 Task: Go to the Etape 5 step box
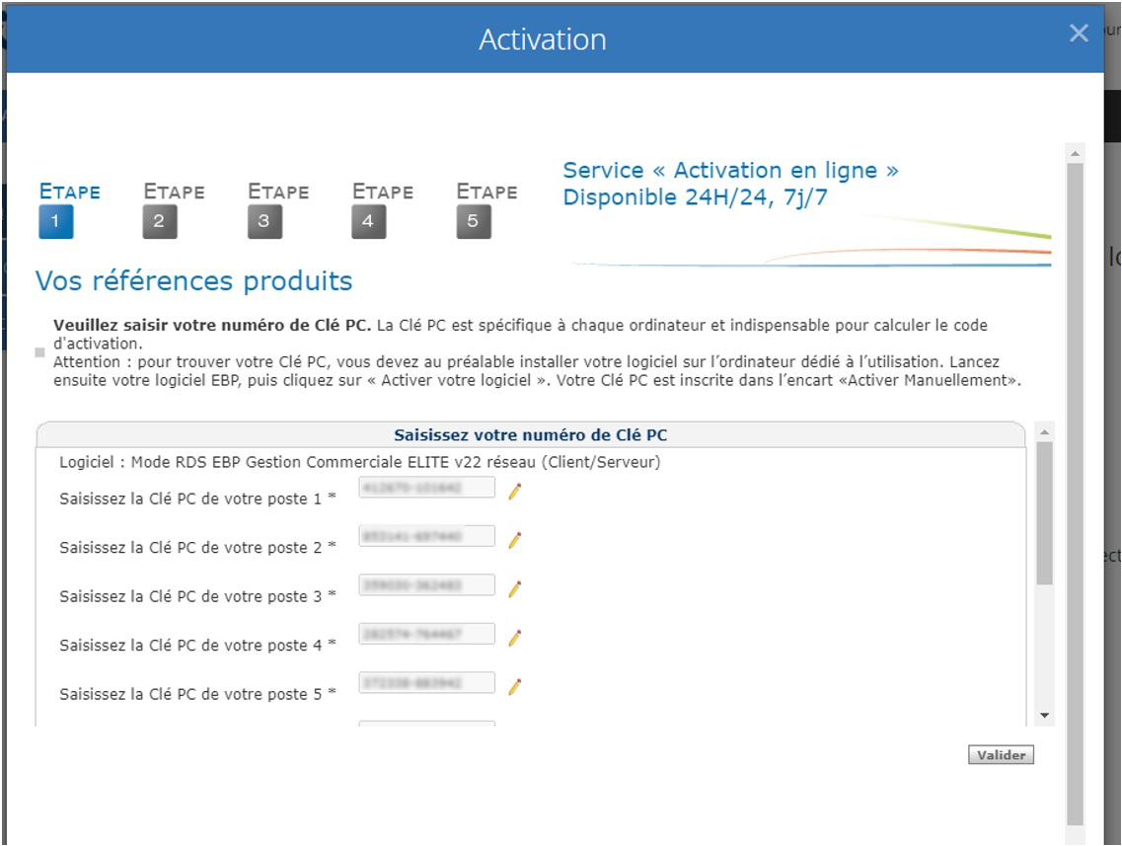click(473, 221)
